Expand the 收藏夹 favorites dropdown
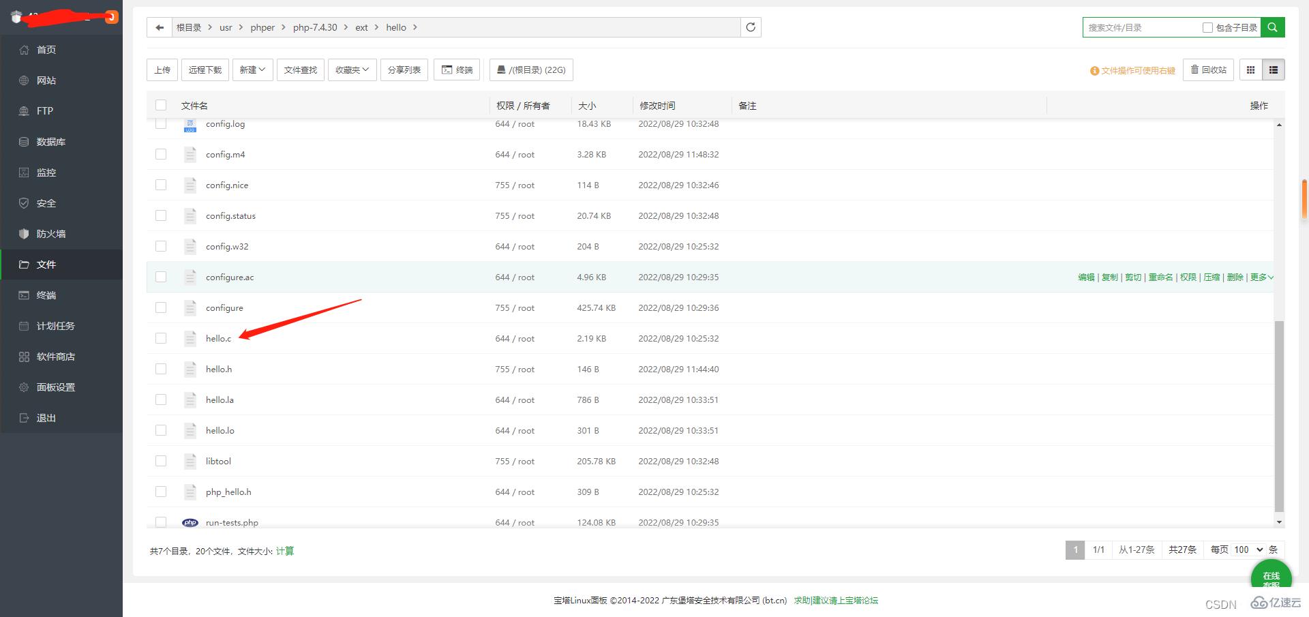 coord(352,70)
